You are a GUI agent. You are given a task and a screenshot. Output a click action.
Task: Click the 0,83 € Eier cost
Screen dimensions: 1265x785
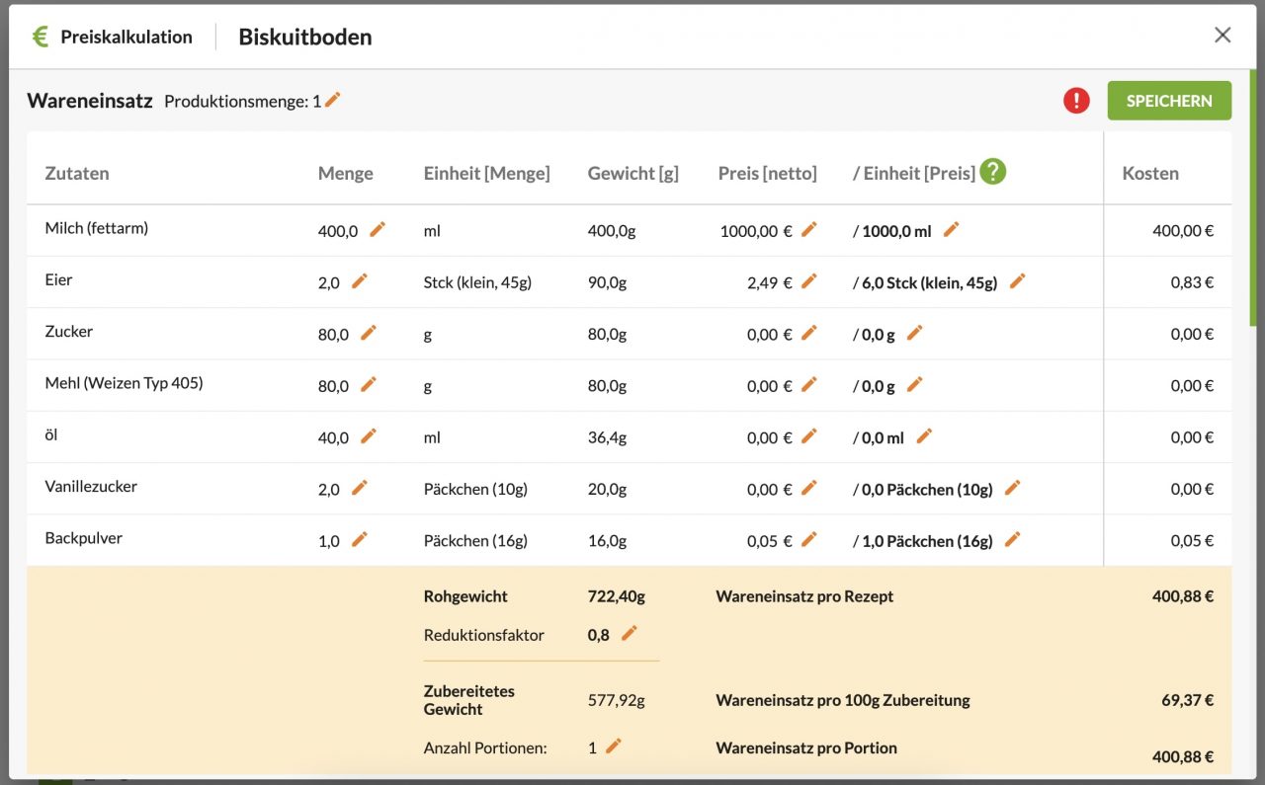1193,282
